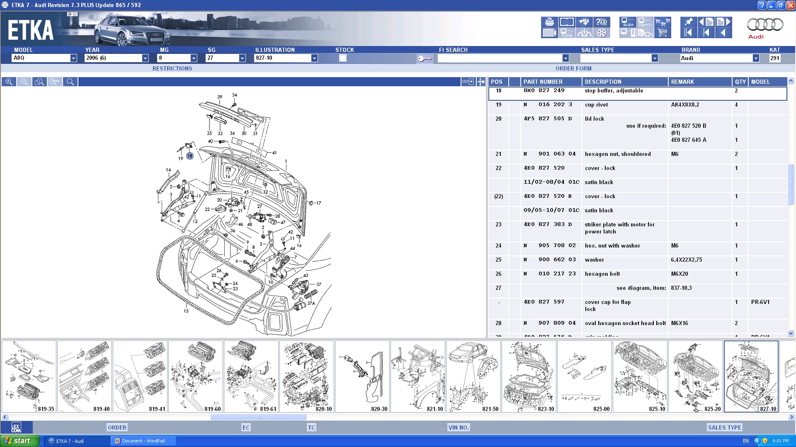The image size is (796, 447).
Task: Select illustration thumbnail 821-50
Action: 473,377
